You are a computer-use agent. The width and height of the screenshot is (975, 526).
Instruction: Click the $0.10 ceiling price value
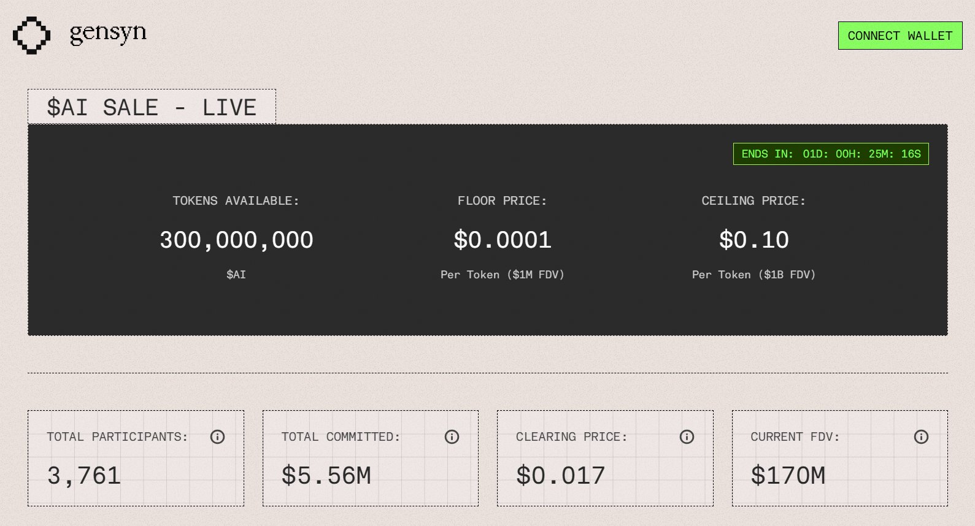pyautogui.click(x=753, y=240)
